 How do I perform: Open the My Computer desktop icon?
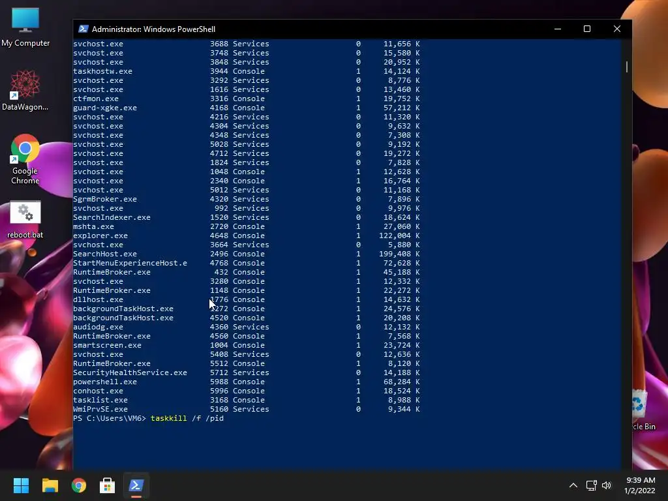pyautogui.click(x=25, y=27)
